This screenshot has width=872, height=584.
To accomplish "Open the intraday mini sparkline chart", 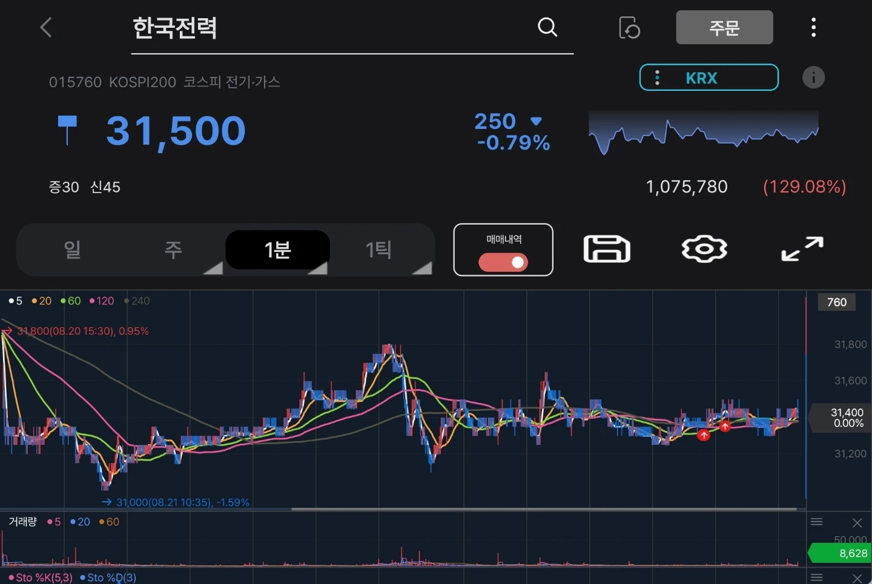I will (x=704, y=132).
